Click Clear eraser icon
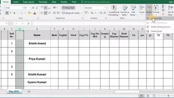The image size is (174, 98). click(x=163, y=14)
